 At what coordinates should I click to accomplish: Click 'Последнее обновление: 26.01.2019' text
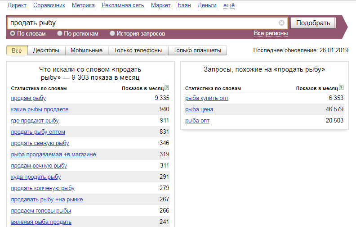301,50
